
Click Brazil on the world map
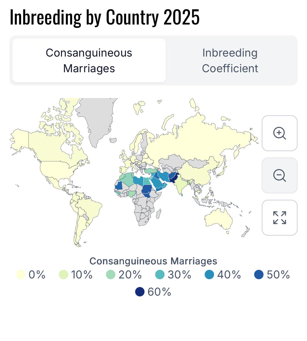pyautogui.click(x=91, y=209)
